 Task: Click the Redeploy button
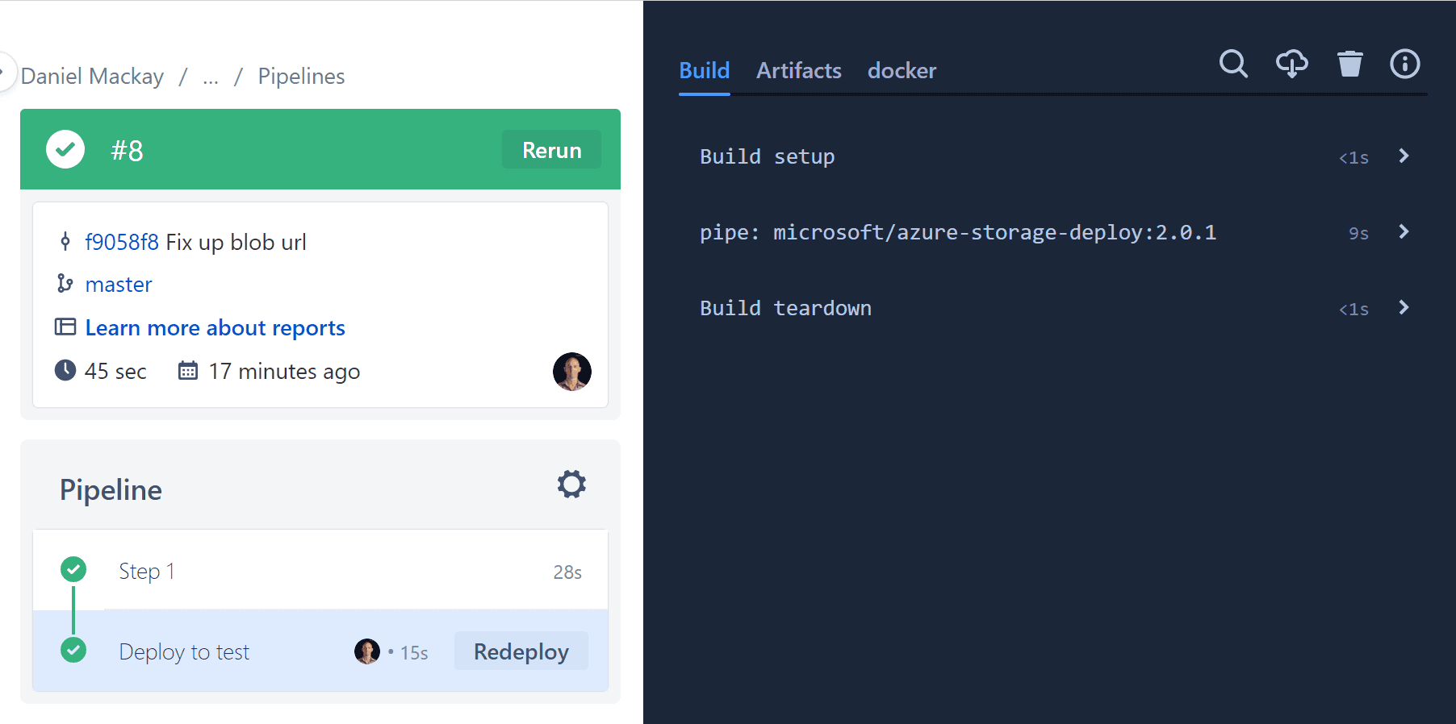pos(521,651)
